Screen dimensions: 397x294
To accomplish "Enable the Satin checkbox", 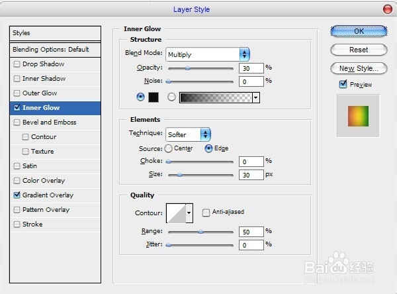I will point(17,166).
